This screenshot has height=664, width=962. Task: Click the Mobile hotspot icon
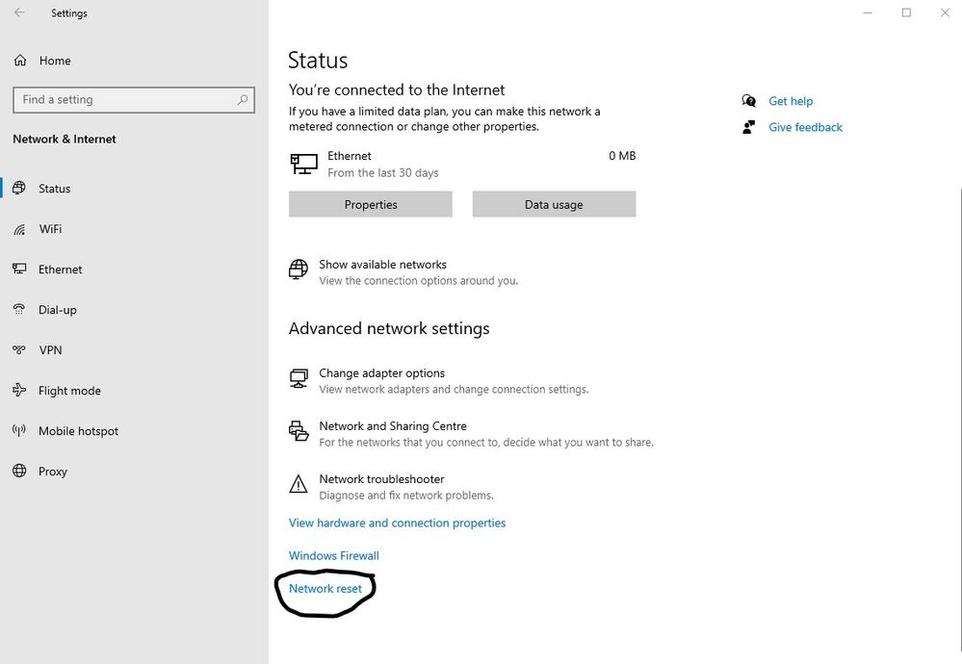pyautogui.click(x=19, y=431)
